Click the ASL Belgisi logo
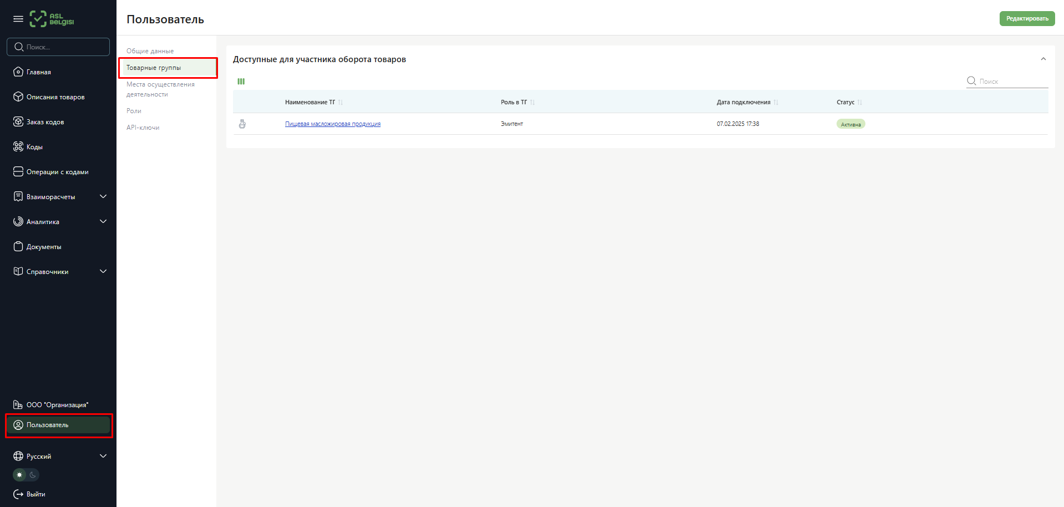Image resolution: width=1064 pixels, height=507 pixels. 52,19
